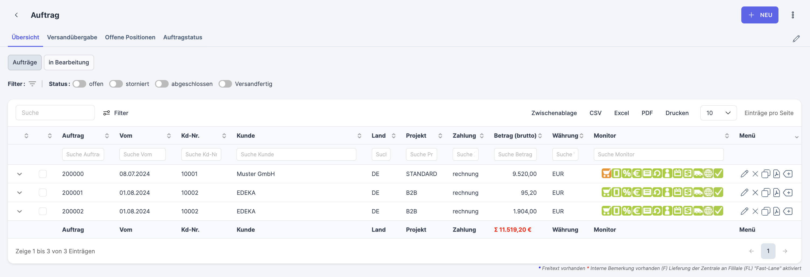Viewport: 810px width, 277px height.
Task: Click the tag-plus icon for order 200001
Action: [788, 193]
